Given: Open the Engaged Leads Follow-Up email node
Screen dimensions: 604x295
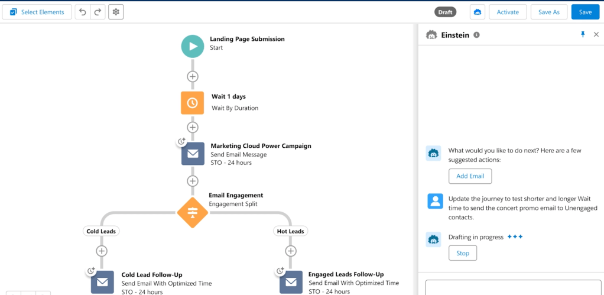Looking at the screenshot, I should click(x=290, y=282).
